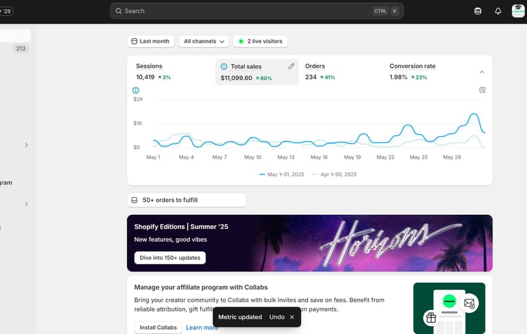Click the inbox icon on orders to fulfill
527x334 pixels.
click(x=134, y=200)
